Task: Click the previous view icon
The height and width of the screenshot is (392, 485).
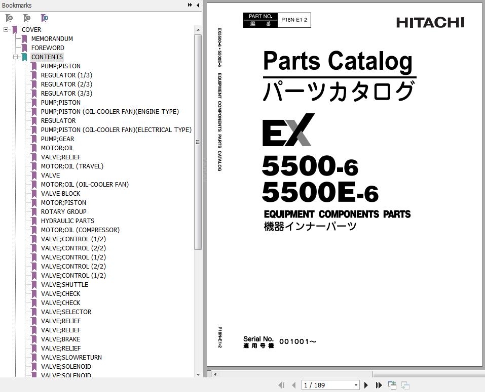Action: [x=392, y=385]
